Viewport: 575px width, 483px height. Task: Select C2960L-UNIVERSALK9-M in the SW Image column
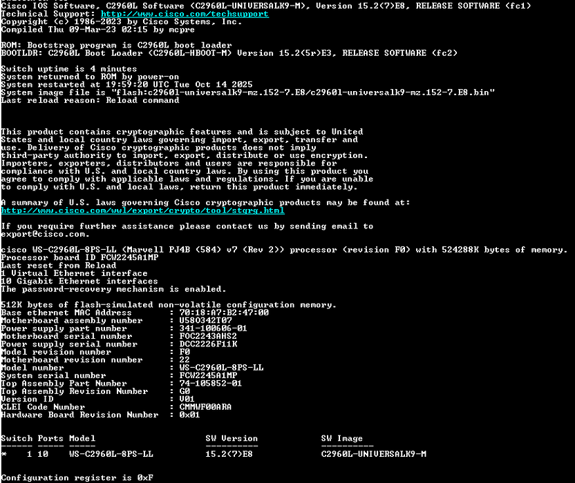373,454
